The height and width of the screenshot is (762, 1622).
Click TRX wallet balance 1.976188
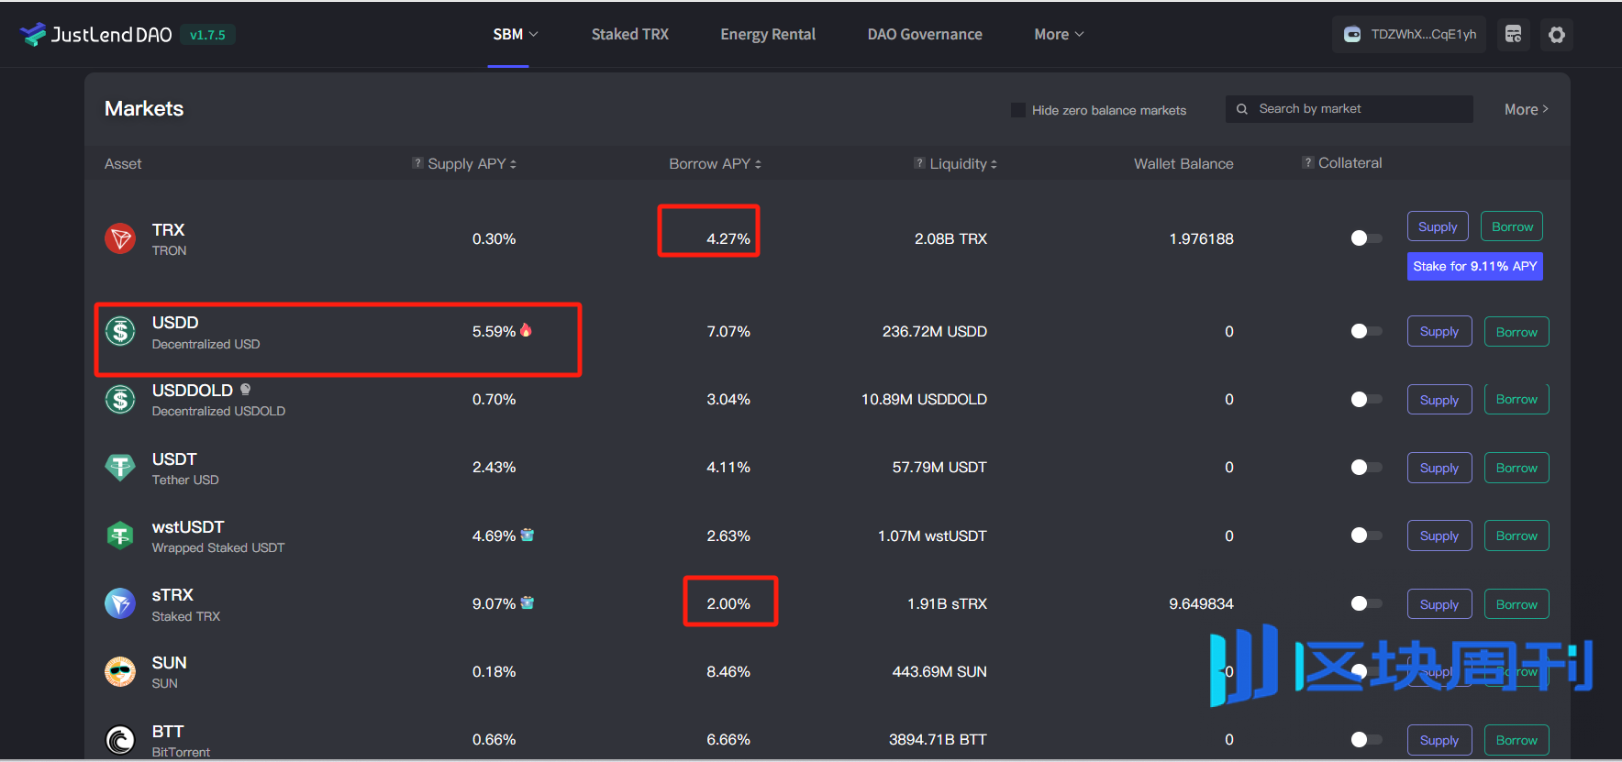click(x=1201, y=239)
